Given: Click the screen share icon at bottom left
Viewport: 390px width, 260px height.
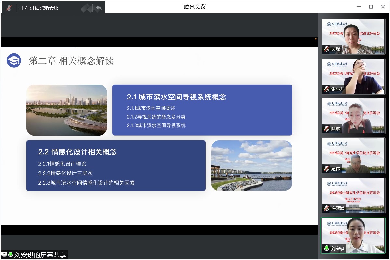Looking at the screenshot, I should tap(5, 254).
